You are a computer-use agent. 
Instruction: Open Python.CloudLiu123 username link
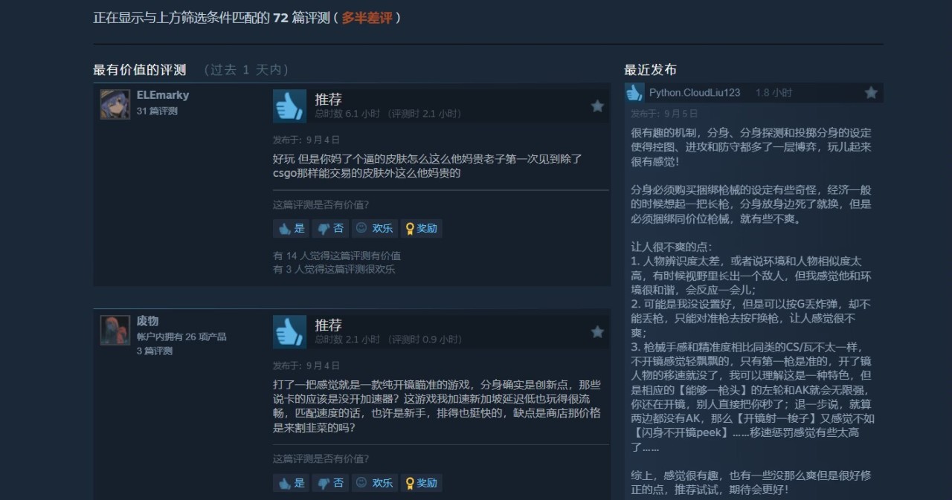(695, 93)
